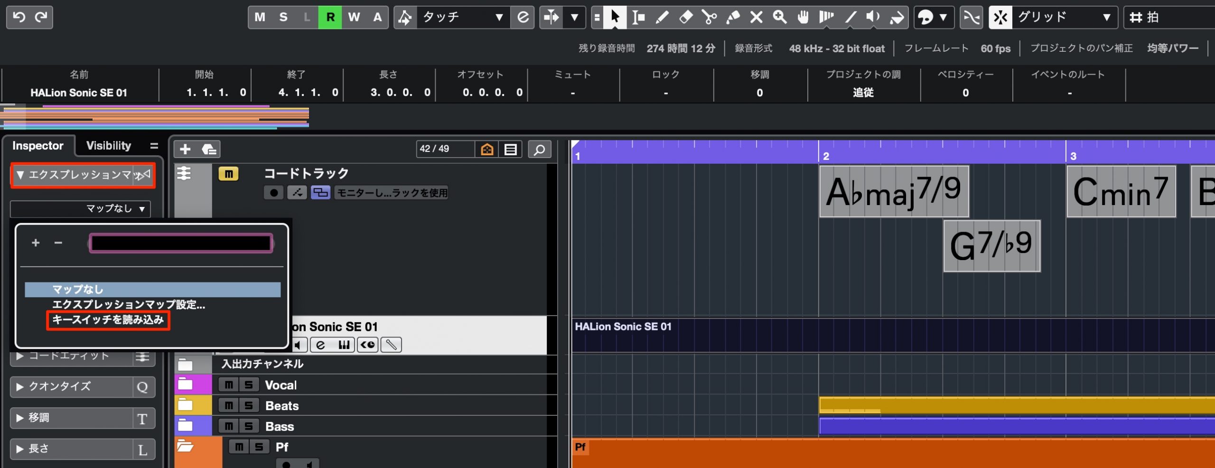Click the expression map search field

click(x=181, y=243)
